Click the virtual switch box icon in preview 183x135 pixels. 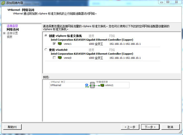pos(92,85)
